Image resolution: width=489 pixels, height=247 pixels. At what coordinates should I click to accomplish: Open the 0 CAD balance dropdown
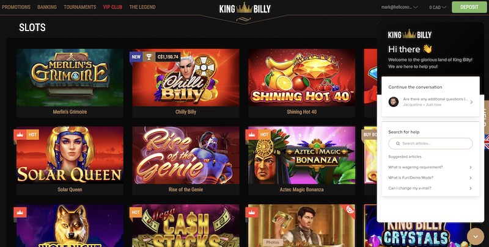[437, 7]
